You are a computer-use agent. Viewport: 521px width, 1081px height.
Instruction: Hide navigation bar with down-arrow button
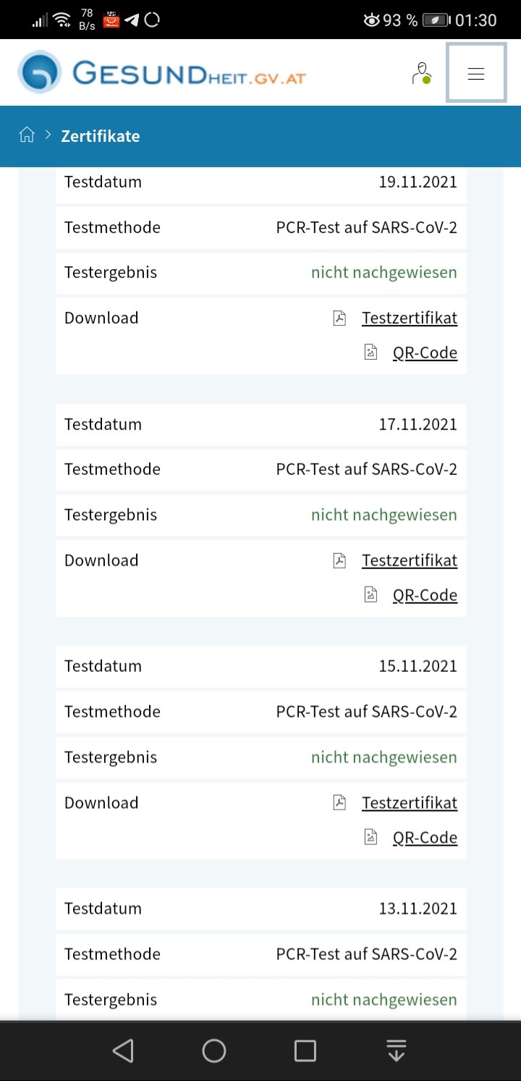[396, 1051]
